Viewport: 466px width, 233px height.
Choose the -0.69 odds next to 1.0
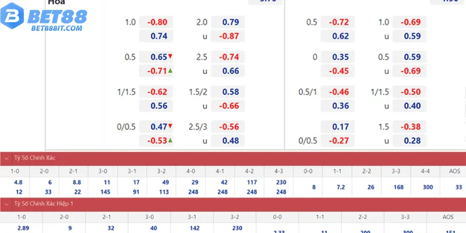409,22
